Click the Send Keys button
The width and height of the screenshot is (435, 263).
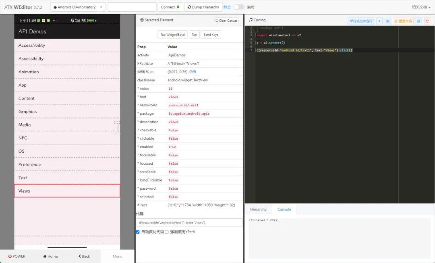[x=211, y=35]
